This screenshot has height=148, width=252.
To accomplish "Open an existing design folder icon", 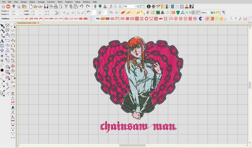I will [x=36, y=7].
